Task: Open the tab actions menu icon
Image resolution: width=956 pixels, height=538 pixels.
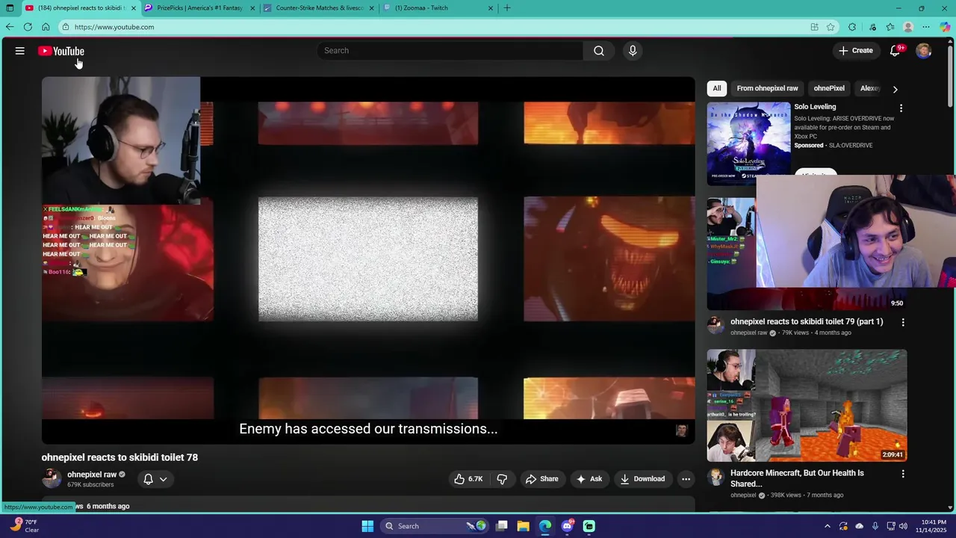Action: [x=10, y=8]
